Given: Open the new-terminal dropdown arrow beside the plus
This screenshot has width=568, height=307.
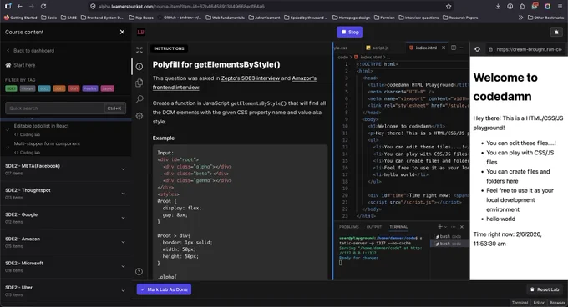Looking at the screenshot, I should 445,227.
